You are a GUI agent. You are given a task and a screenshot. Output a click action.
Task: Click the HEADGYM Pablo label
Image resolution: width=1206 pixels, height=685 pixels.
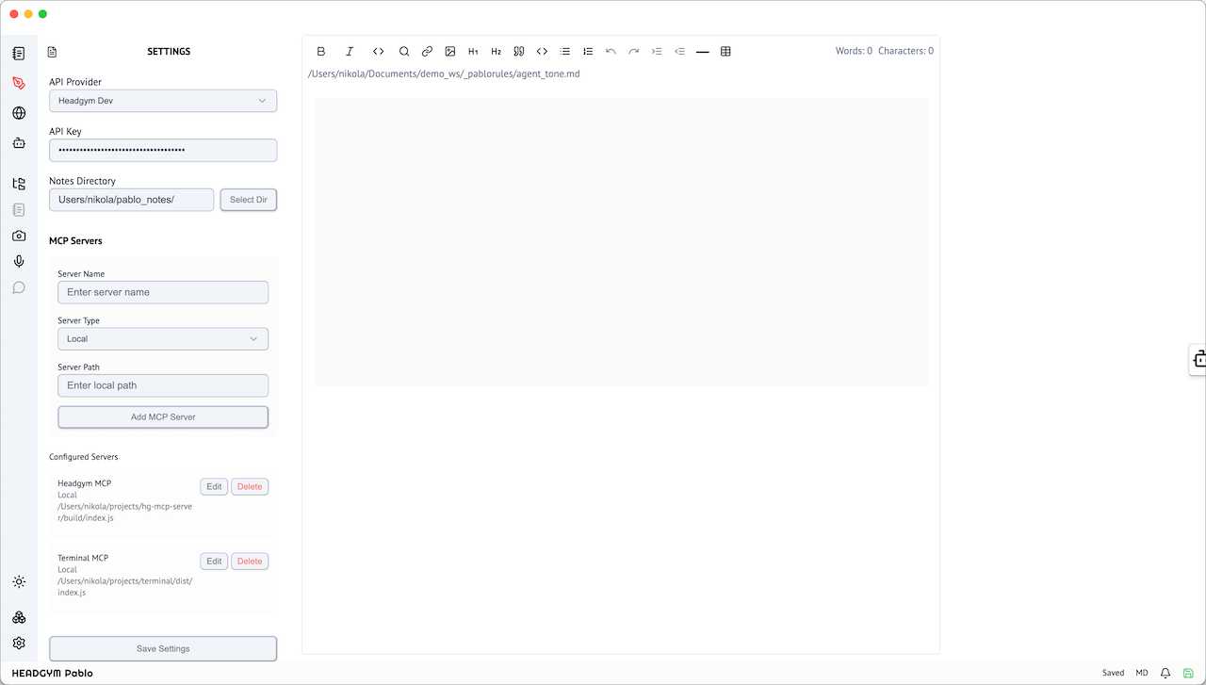point(52,673)
